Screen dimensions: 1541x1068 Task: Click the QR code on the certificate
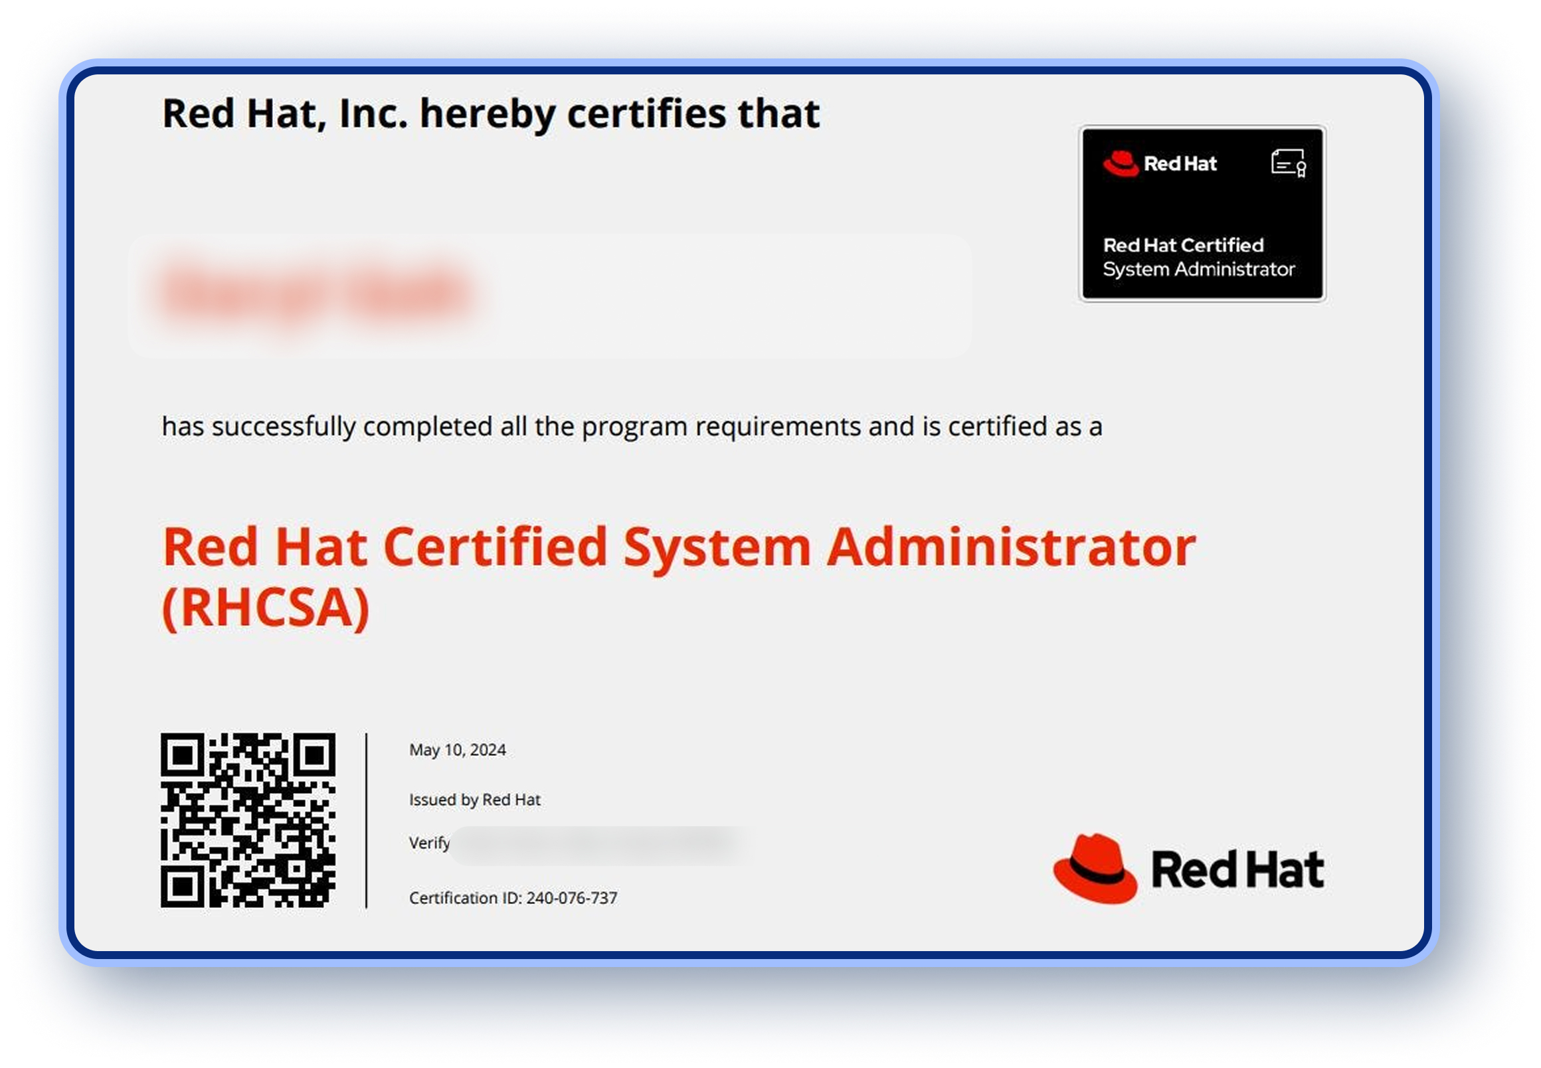tap(248, 820)
